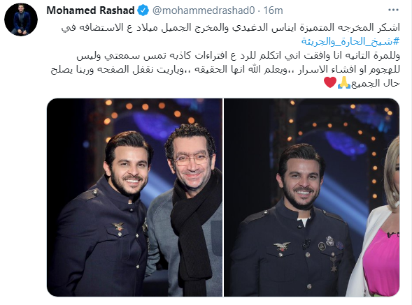
Task: Open Mohamed Rashad's round profile avatar
Action: (21, 20)
